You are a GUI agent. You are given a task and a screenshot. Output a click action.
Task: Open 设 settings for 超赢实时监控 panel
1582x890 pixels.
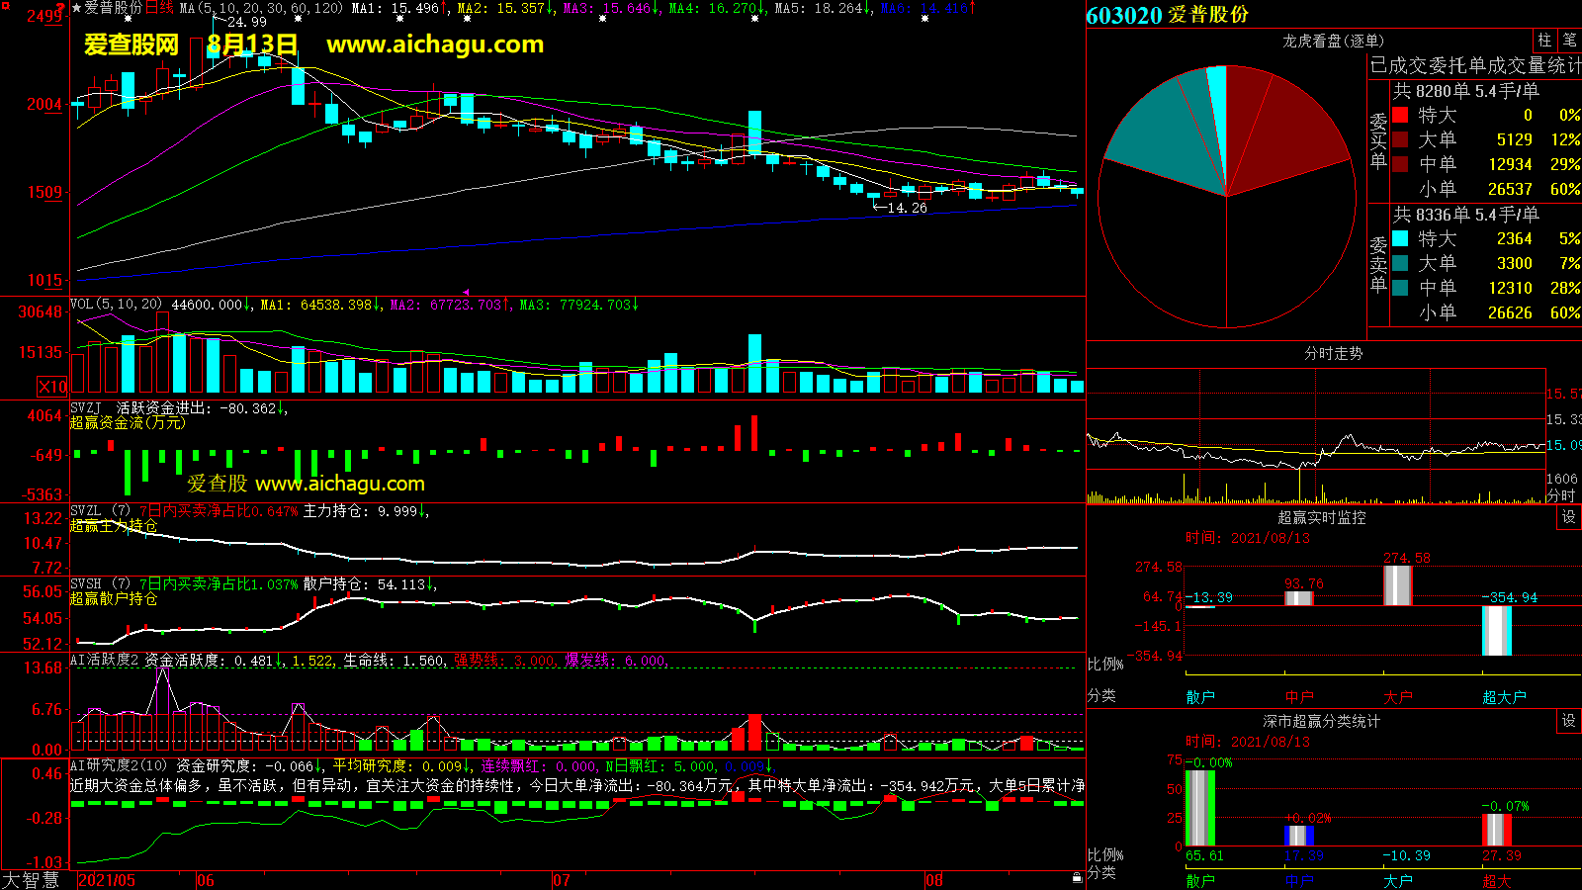coord(1568,517)
